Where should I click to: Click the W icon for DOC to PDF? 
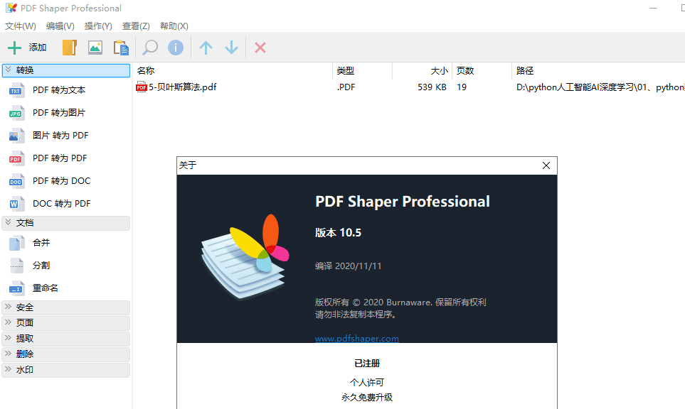tap(16, 204)
